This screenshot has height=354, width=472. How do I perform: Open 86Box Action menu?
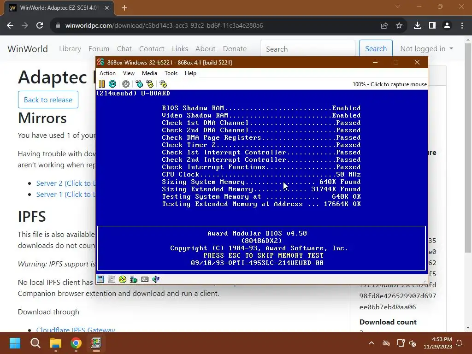click(x=107, y=73)
